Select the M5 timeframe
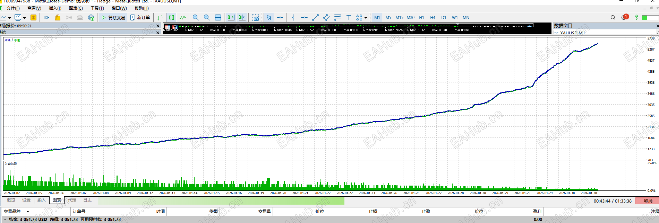The image size is (659, 223). (x=388, y=17)
